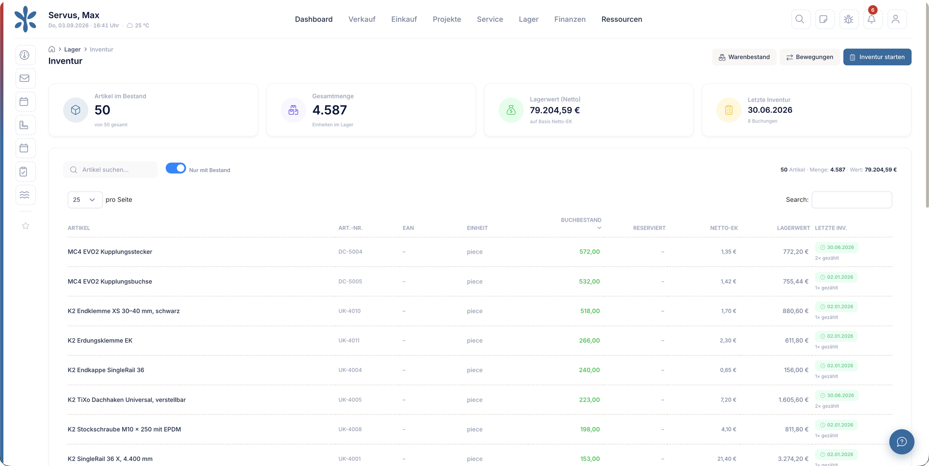Open the Dashboard menu
The height and width of the screenshot is (466, 929).
tap(314, 19)
